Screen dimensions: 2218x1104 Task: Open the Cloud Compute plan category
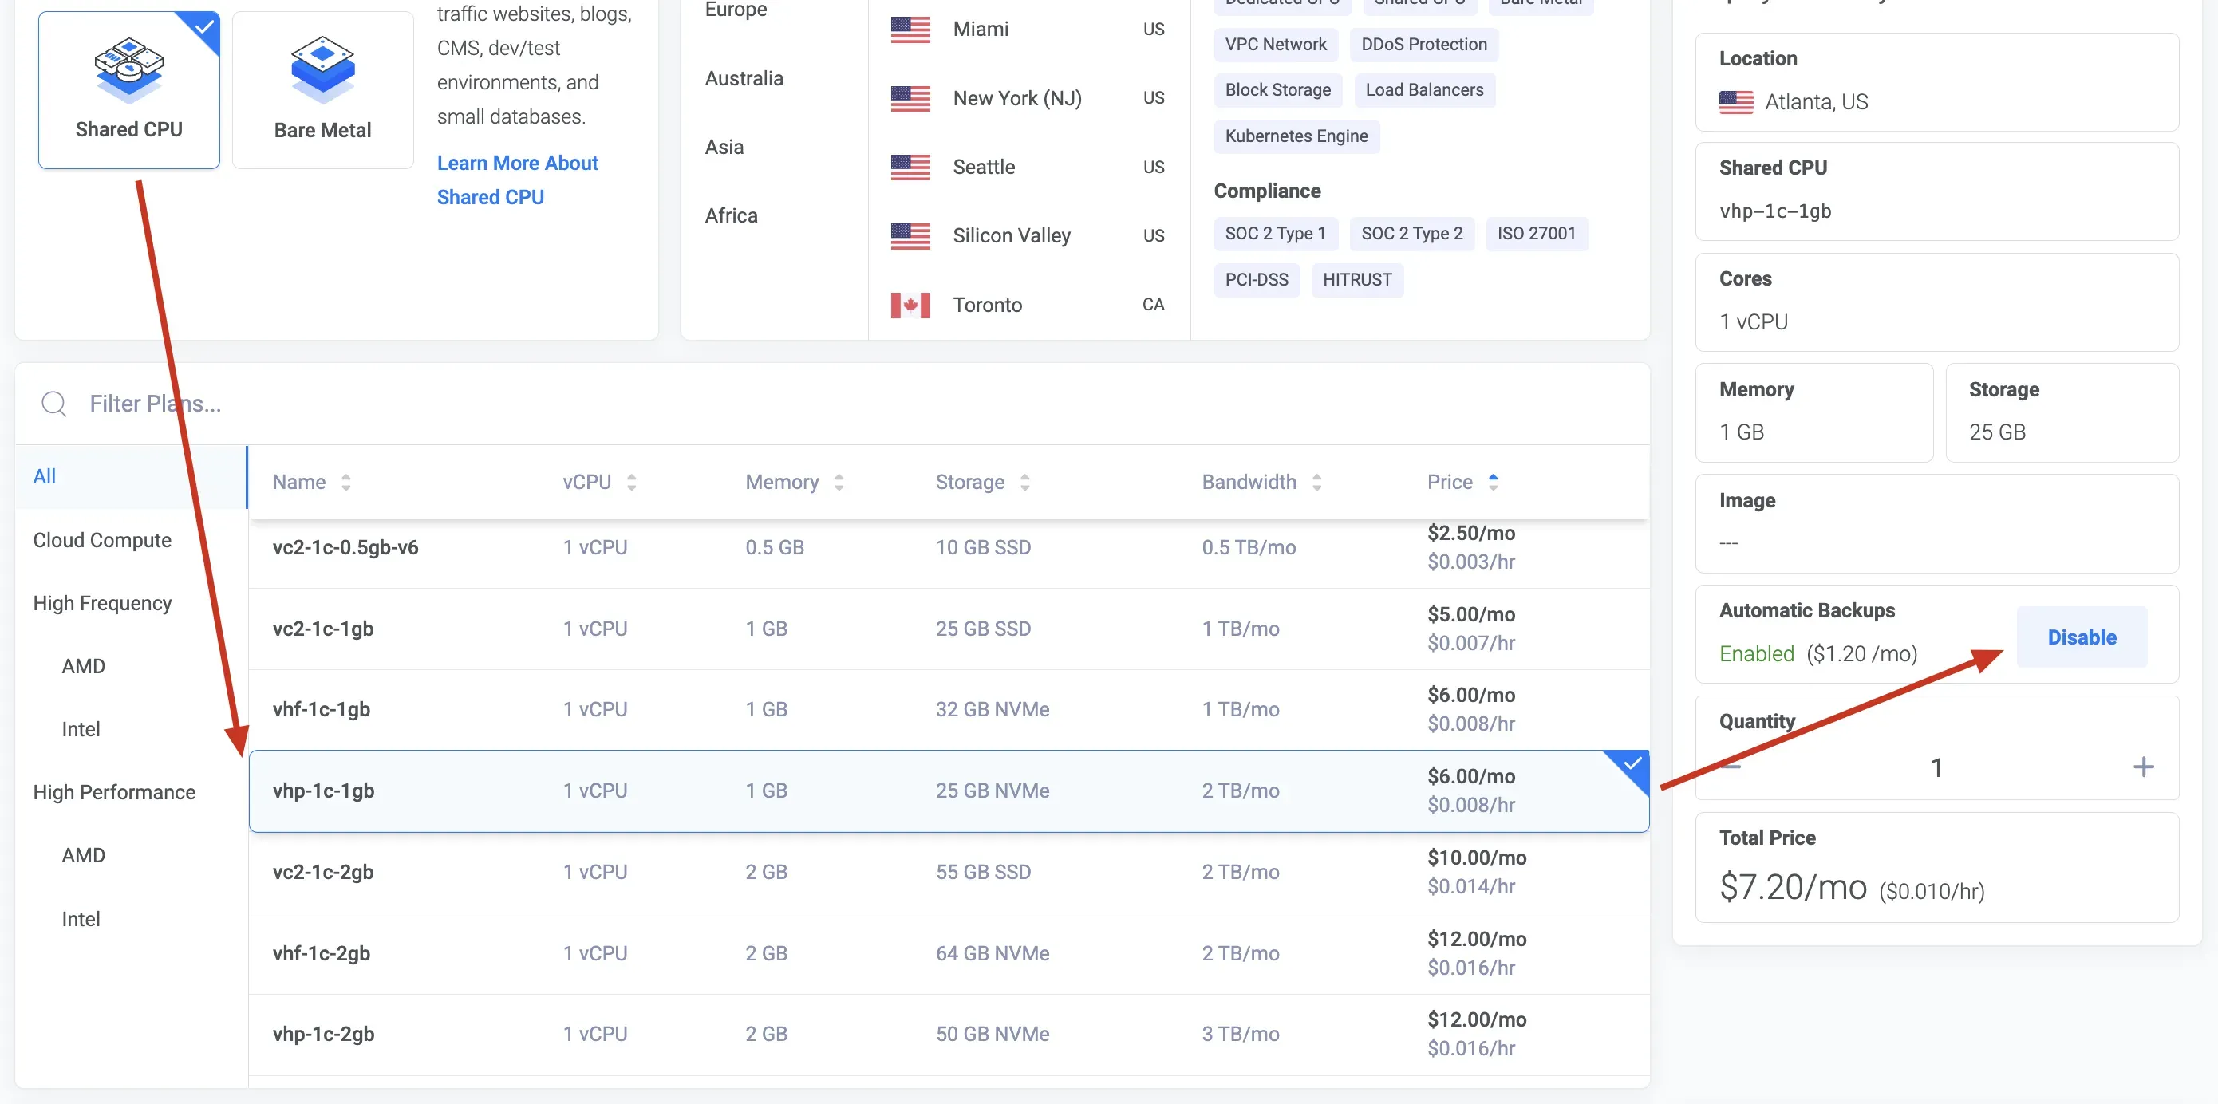(x=102, y=540)
